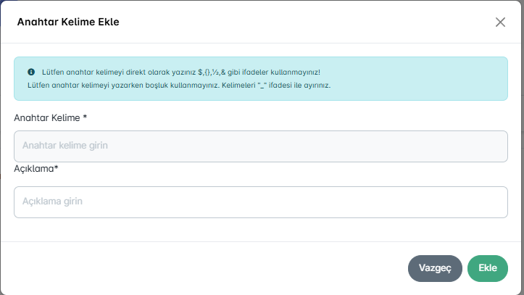Click the "Anahtar Kelime *" field label
The width and height of the screenshot is (524, 295).
(x=56, y=117)
